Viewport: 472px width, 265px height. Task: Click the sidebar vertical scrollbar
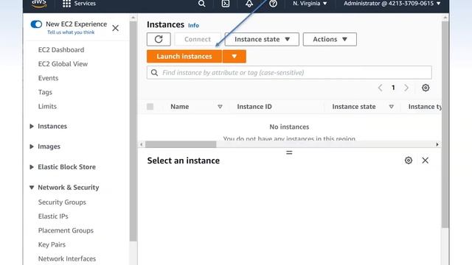133,131
